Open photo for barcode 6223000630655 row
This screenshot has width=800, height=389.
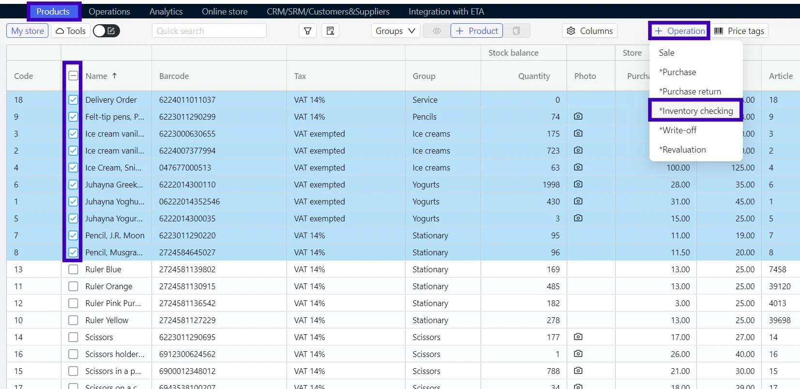click(x=578, y=133)
